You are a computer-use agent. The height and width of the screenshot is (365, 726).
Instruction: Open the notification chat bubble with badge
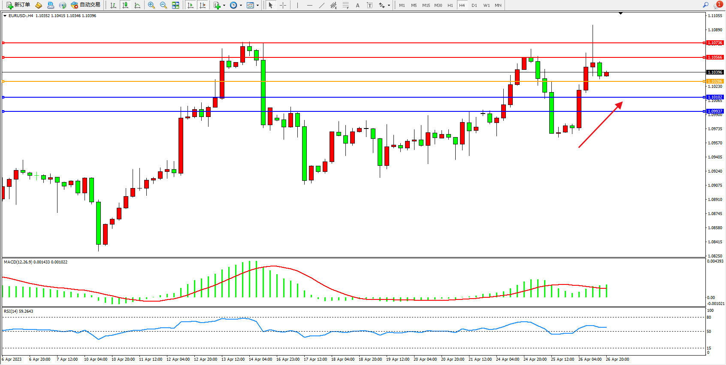[x=717, y=5]
